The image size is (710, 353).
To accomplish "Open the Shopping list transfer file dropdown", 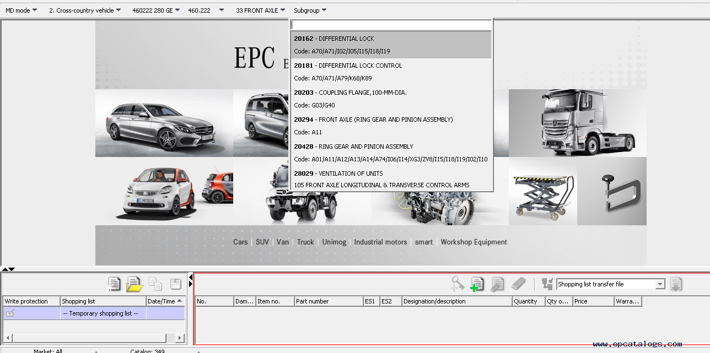I will pyautogui.click(x=660, y=284).
